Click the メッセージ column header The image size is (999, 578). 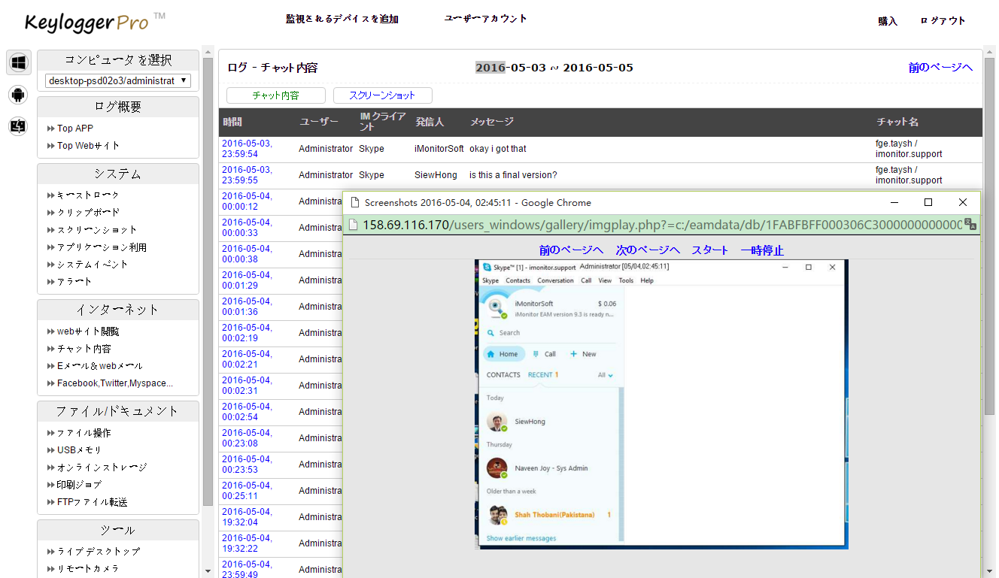tap(492, 122)
